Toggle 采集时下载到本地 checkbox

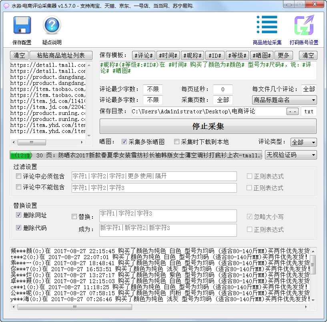coord(177,142)
